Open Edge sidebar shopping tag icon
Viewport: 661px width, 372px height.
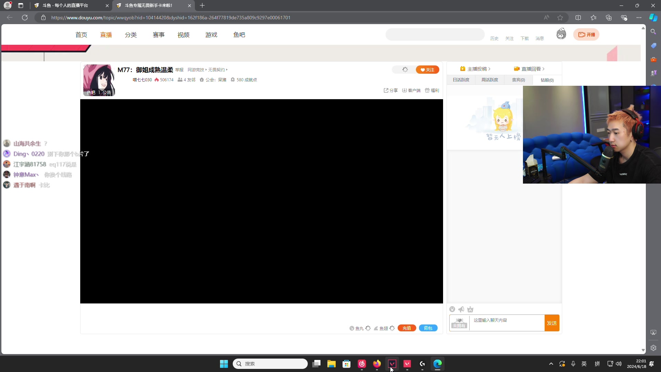pyautogui.click(x=653, y=45)
